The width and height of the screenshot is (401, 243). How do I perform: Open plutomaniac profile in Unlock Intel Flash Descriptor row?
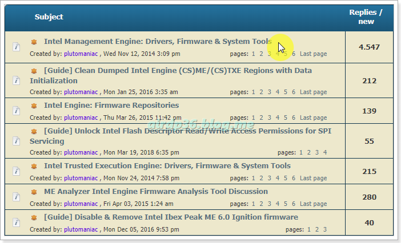click(81, 152)
